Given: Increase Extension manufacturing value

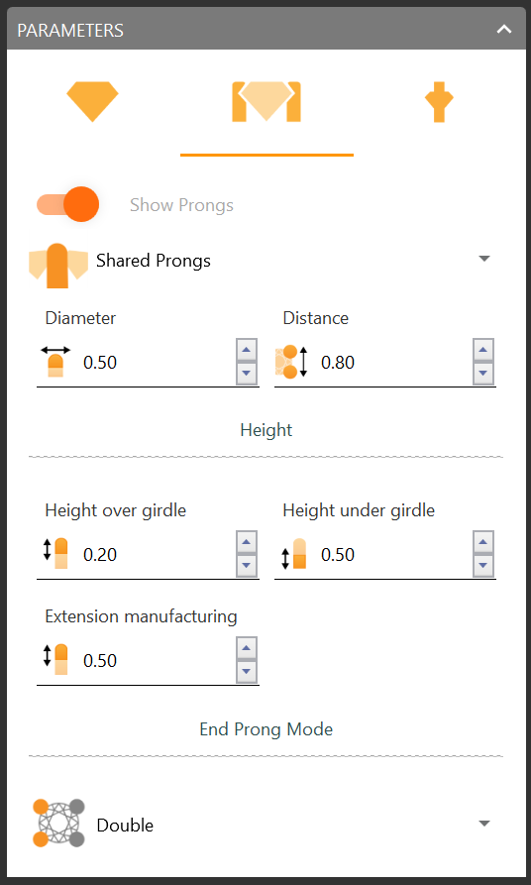Looking at the screenshot, I should (246, 648).
